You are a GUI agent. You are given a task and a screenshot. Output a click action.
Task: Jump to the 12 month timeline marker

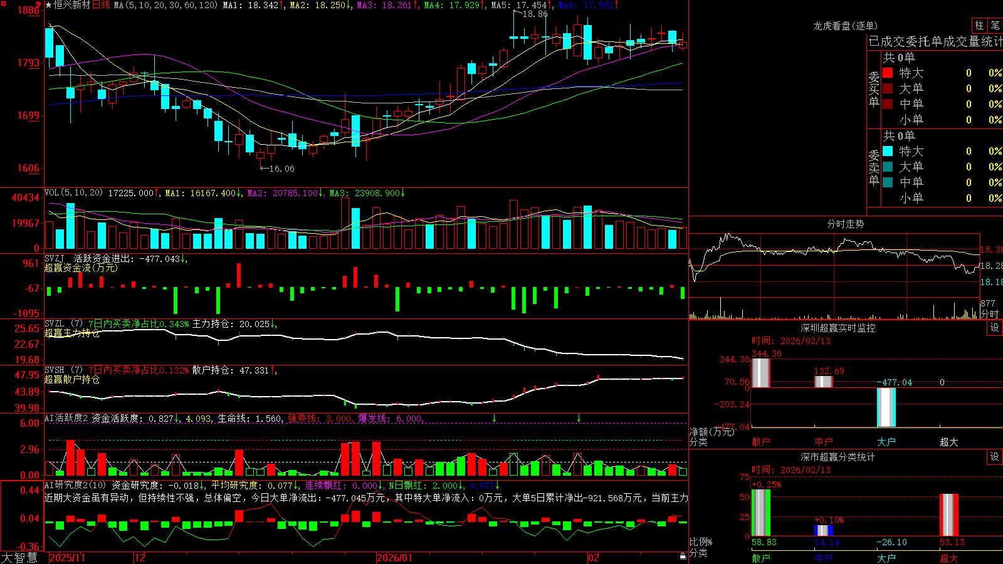pos(140,558)
